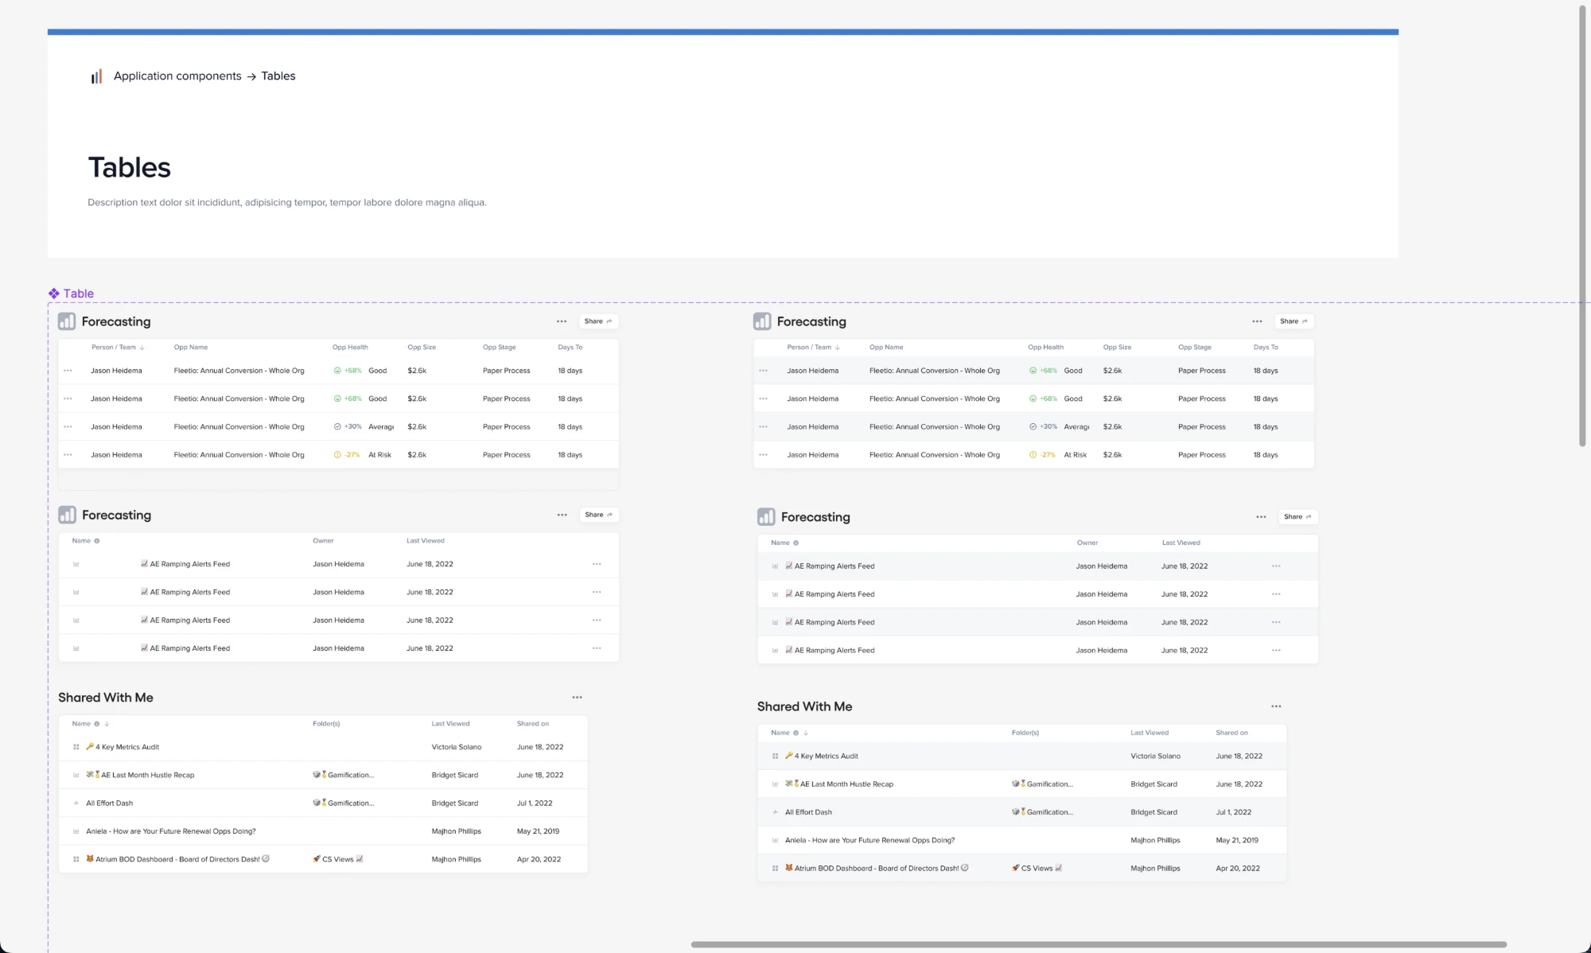Open the right Shared With Me ellipsis menu
This screenshot has width=1591, height=953.
click(x=1276, y=706)
